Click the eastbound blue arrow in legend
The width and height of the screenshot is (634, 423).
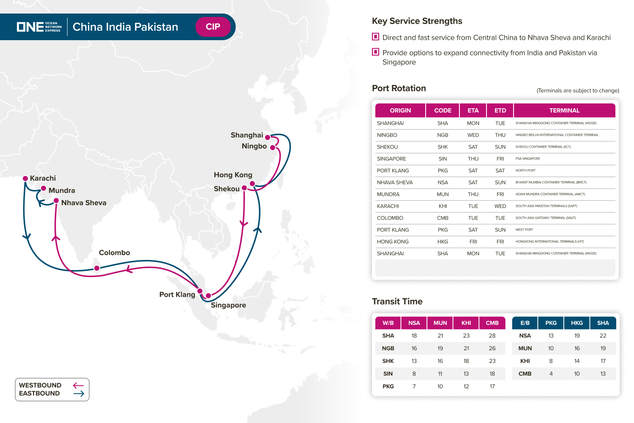[x=79, y=393]
